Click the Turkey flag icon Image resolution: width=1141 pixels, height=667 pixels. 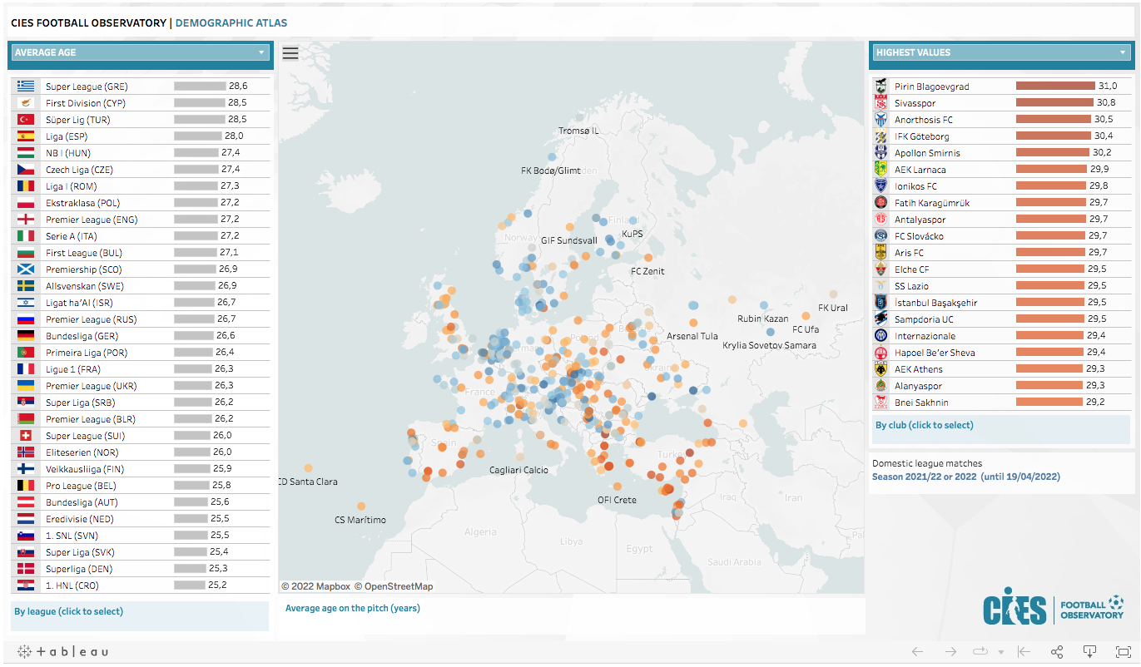pos(27,120)
